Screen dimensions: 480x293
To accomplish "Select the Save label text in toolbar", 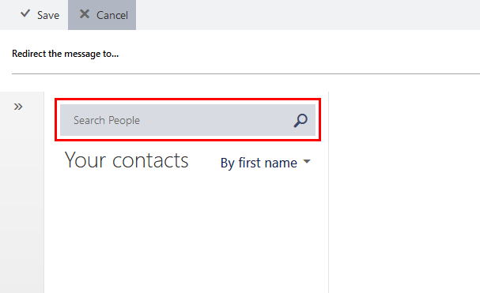I will click(x=48, y=15).
